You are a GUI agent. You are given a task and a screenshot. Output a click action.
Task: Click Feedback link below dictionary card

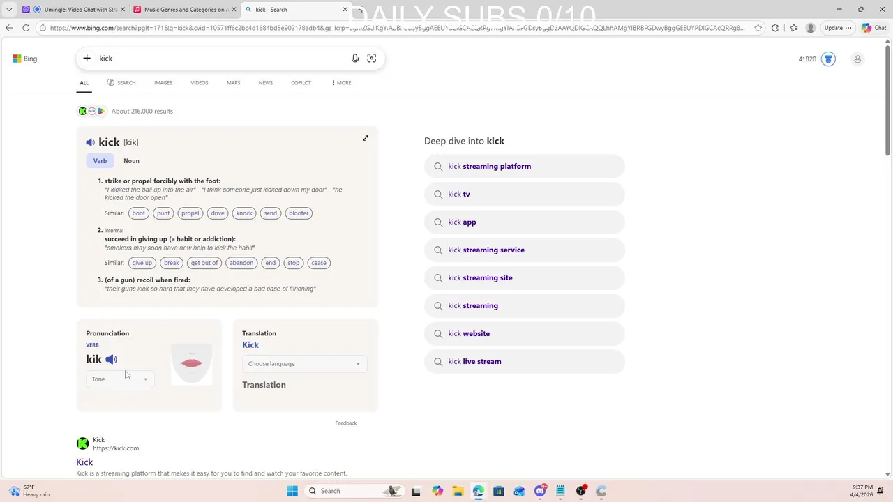coord(345,423)
